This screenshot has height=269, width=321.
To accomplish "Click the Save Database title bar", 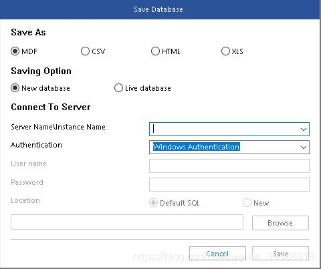I will 160,9.
